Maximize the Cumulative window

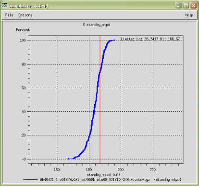[x=186, y=6]
